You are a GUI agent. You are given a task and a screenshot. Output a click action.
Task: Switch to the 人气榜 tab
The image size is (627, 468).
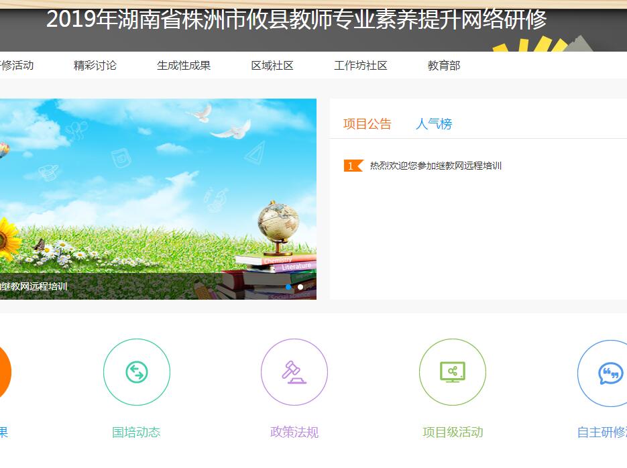(434, 124)
